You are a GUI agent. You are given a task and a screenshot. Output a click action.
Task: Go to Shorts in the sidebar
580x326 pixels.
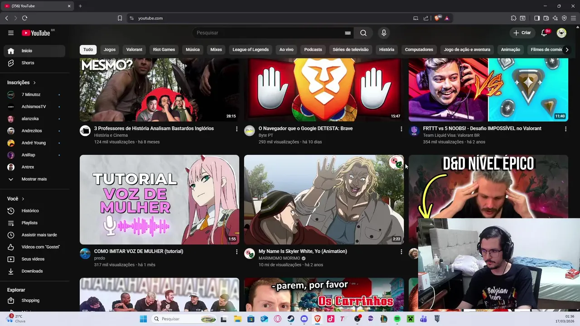click(34, 63)
